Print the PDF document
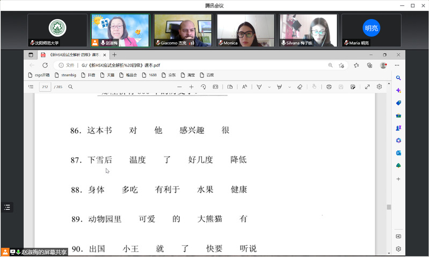 [x=329, y=87]
